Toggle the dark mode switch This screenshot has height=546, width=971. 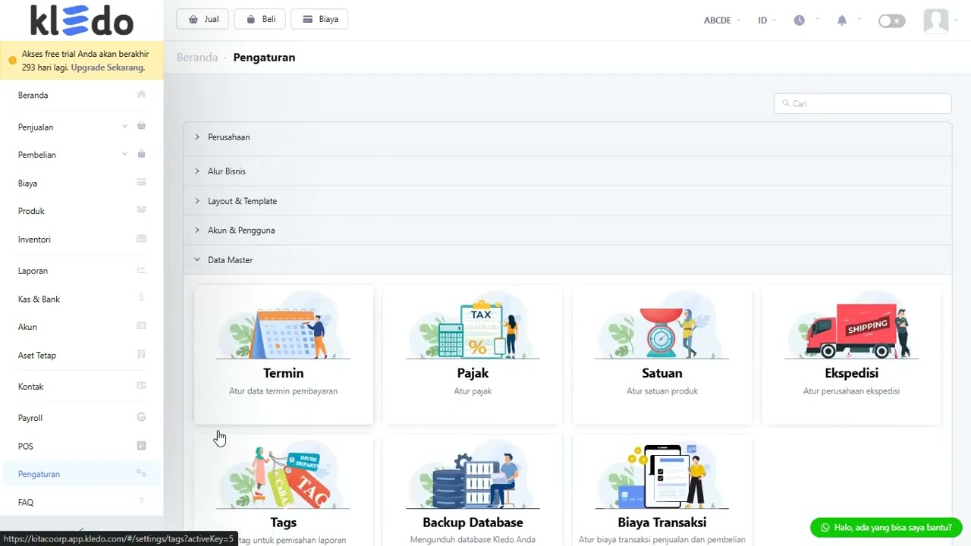[x=891, y=20]
